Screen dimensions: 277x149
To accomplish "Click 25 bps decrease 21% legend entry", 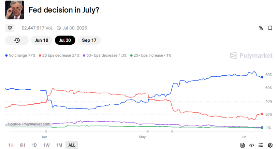I will tap(59, 55).
